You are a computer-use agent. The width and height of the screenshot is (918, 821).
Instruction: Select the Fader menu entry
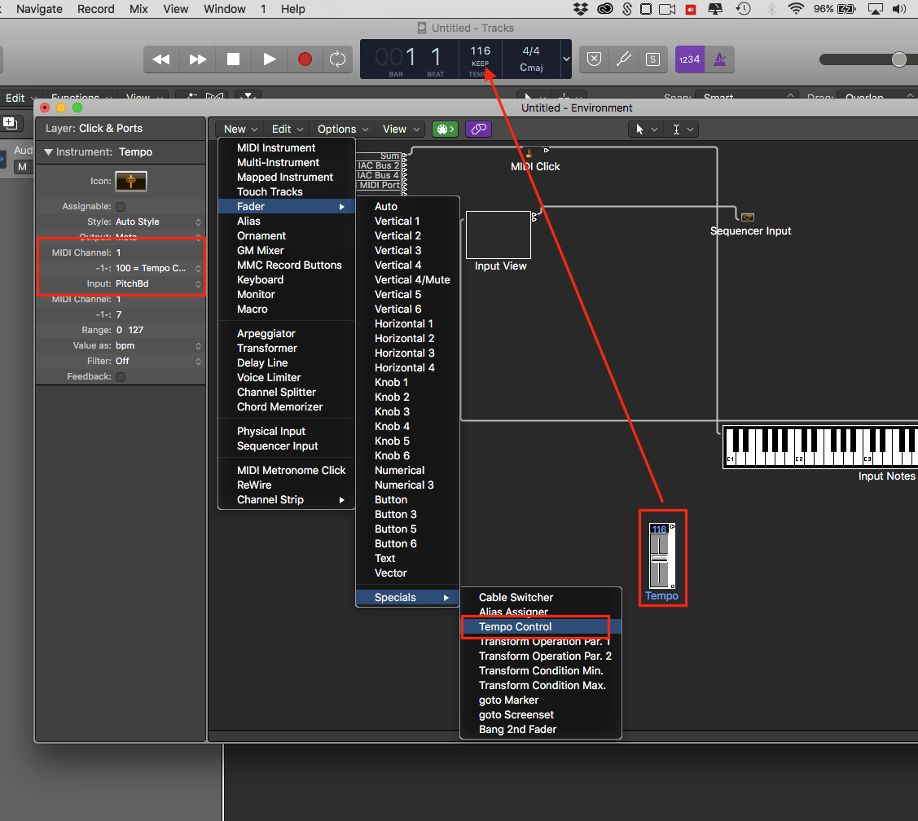(x=287, y=206)
